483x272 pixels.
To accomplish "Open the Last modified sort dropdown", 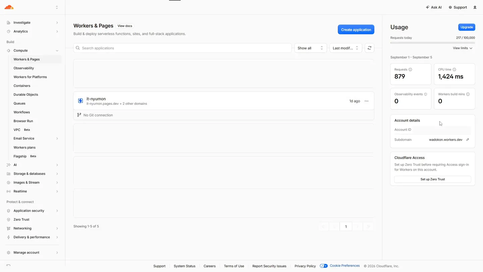I will pyautogui.click(x=345, y=48).
